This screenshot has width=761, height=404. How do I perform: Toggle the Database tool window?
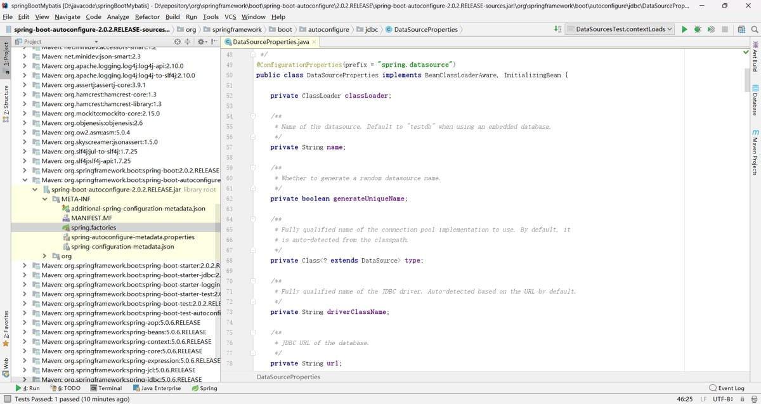point(755,100)
